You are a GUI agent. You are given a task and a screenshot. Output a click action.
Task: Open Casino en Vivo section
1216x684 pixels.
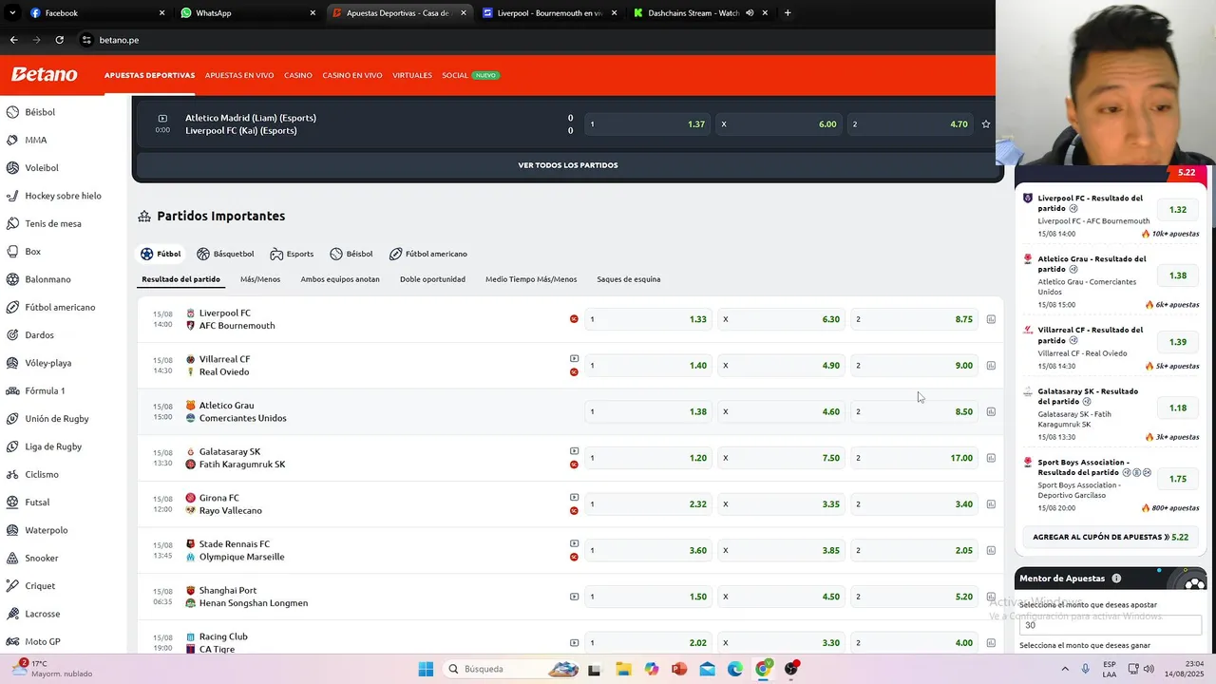tap(352, 75)
